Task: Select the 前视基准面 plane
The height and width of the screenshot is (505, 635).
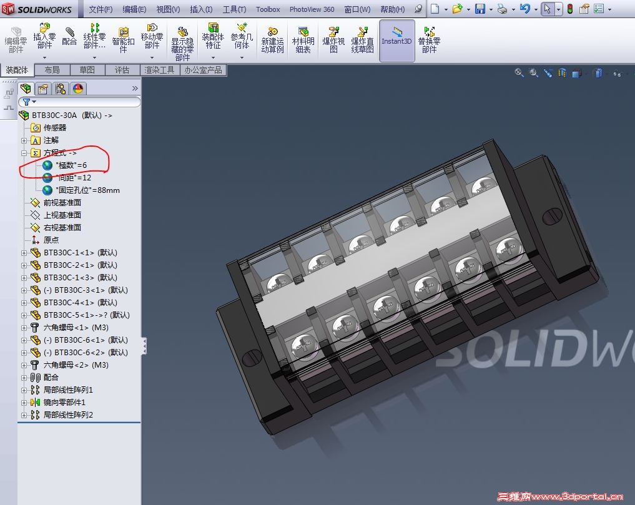Action: coord(56,203)
